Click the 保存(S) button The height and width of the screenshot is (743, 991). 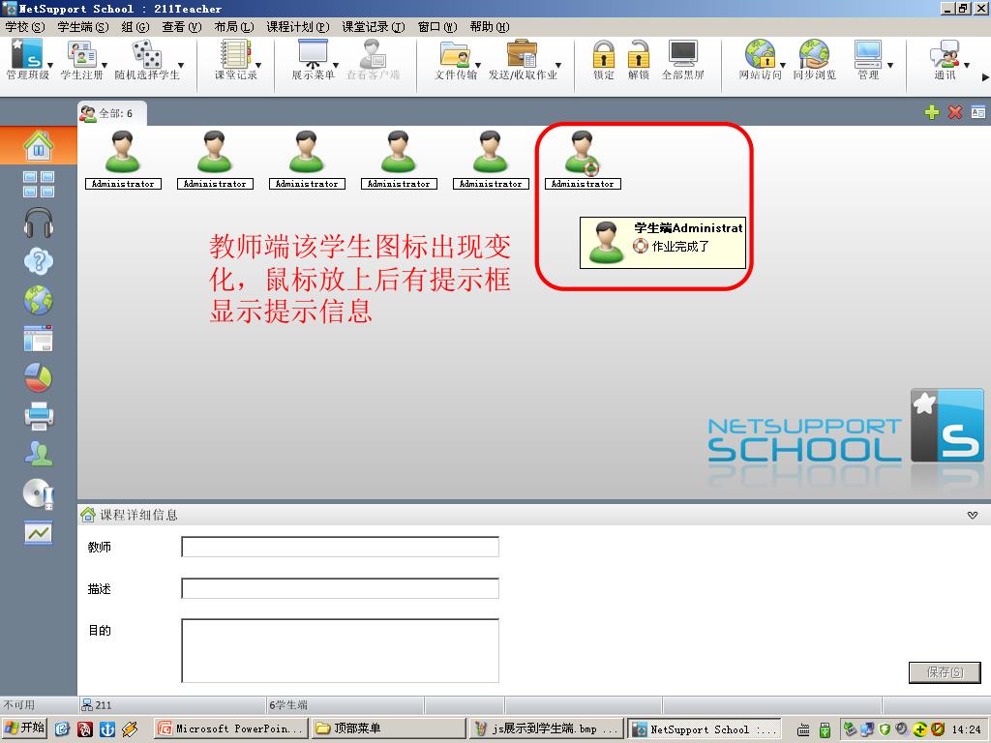pyautogui.click(x=945, y=672)
